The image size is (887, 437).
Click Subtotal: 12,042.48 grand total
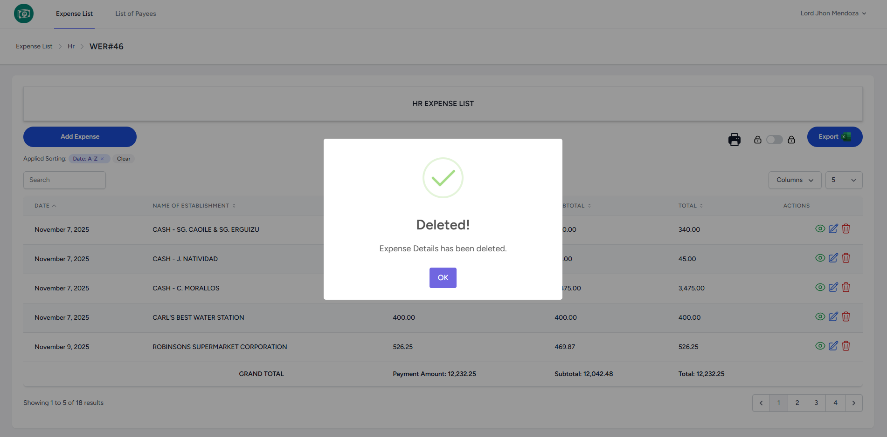[584, 374]
